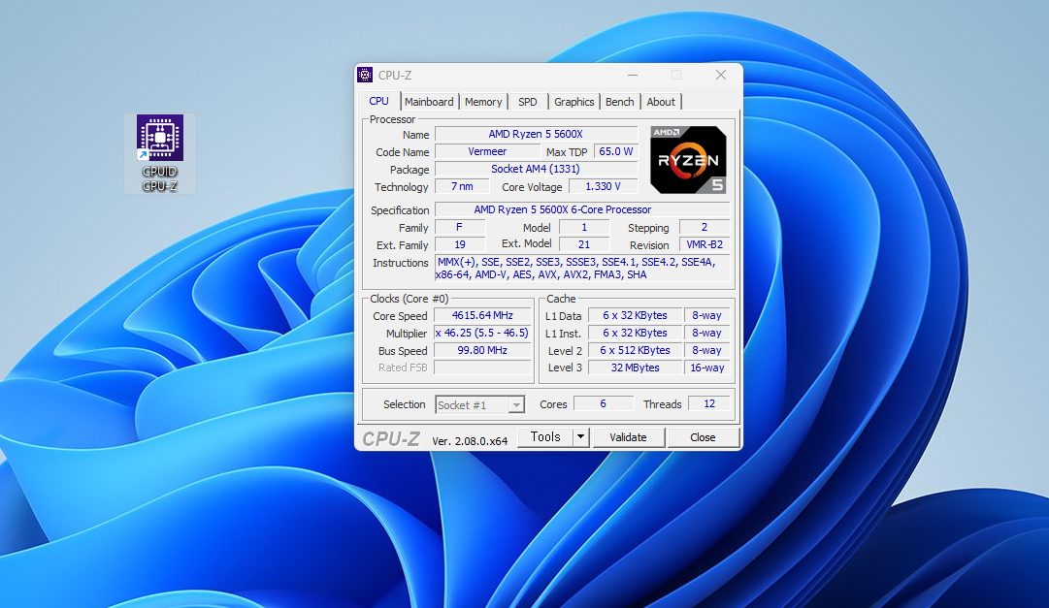Click the Core Voltage value 1.330 V
The height and width of the screenshot is (608, 1049).
(603, 186)
